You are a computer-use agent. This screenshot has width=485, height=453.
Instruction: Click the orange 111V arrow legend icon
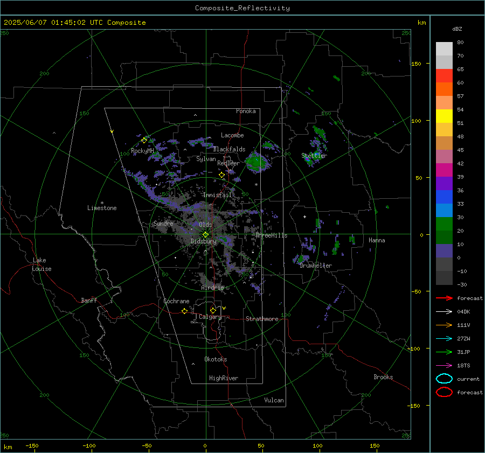pos(444,325)
